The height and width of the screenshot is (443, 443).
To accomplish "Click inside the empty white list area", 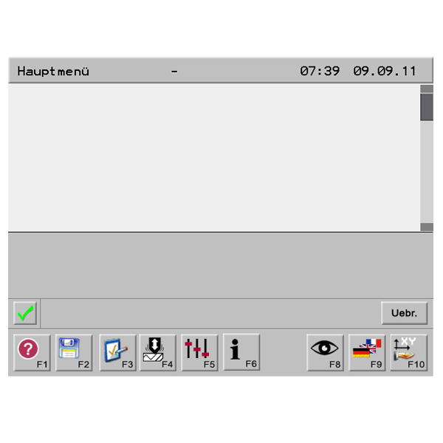I will (214, 158).
